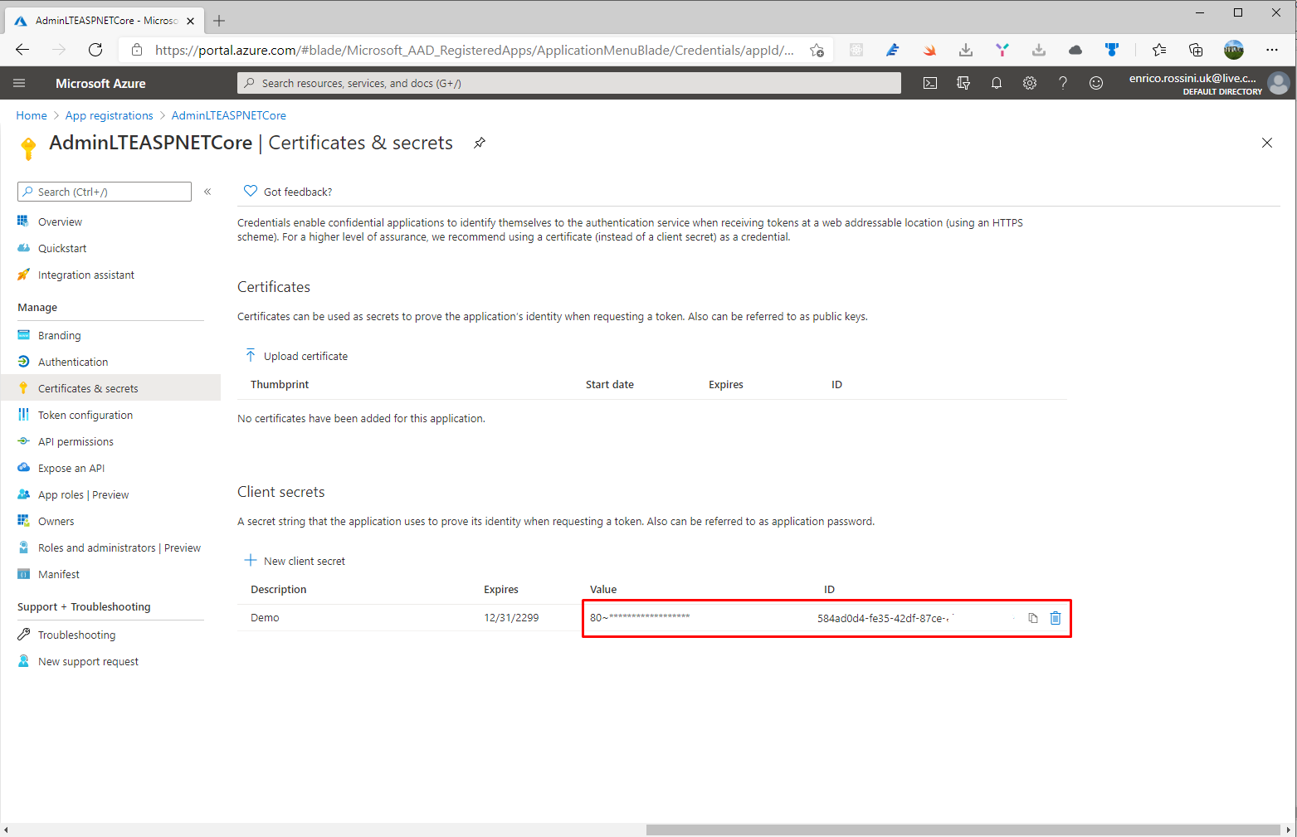Open the help question mark icon
Image resolution: width=1297 pixels, height=837 pixels.
[1063, 83]
